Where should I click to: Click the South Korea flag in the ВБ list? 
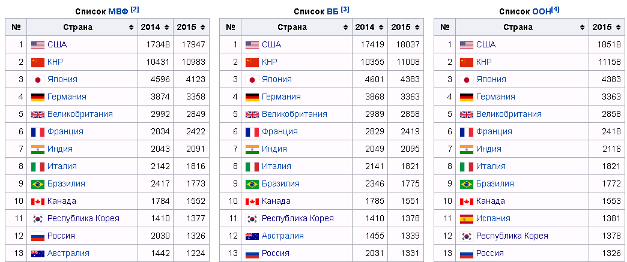252,219
